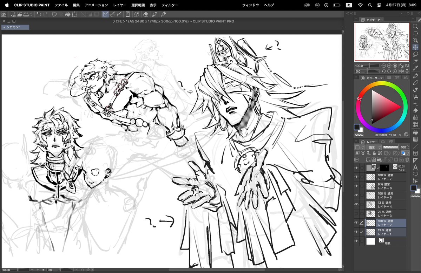
Task: Click the Zoom in icon in Navigator
Action: 389,66
